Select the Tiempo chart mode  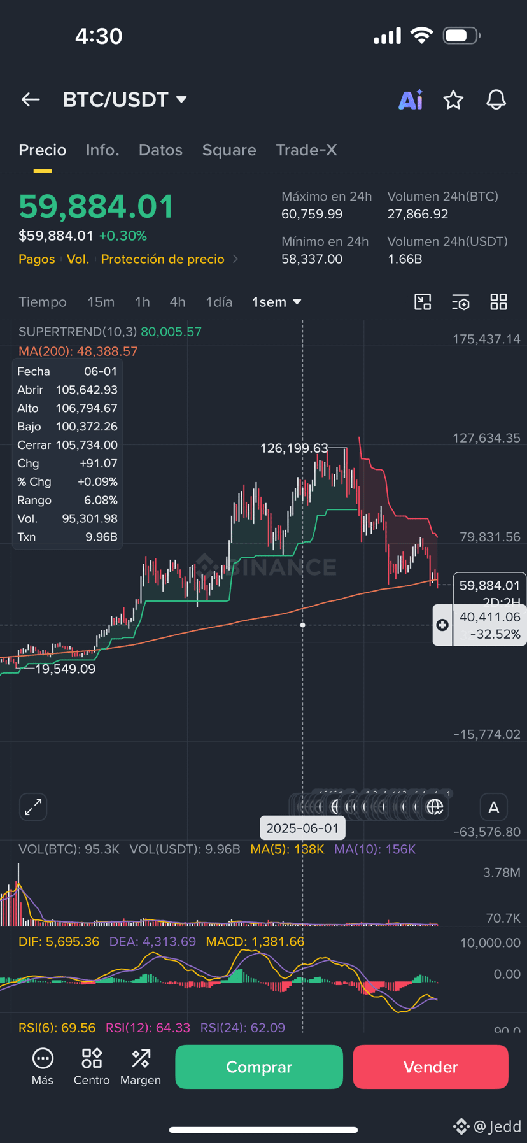point(43,302)
